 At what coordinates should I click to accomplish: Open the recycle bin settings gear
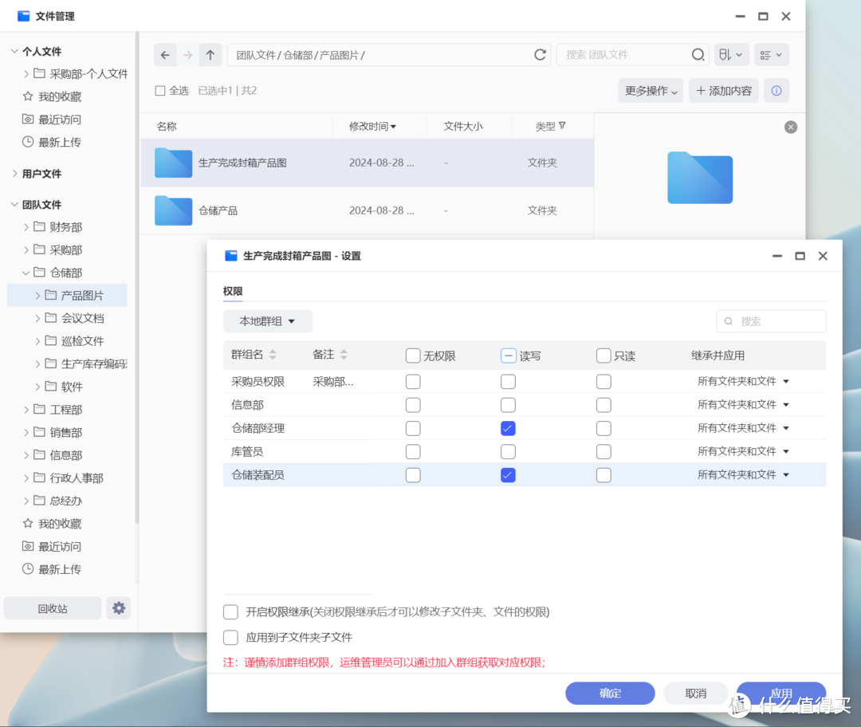point(118,607)
